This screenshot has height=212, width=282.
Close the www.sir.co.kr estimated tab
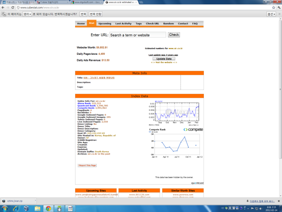pos(136,2)
